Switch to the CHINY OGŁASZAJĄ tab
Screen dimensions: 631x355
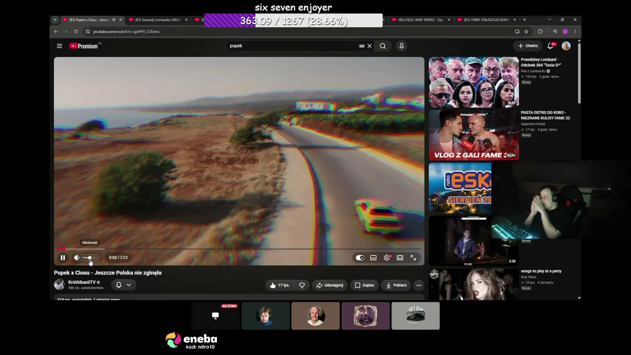486,20
